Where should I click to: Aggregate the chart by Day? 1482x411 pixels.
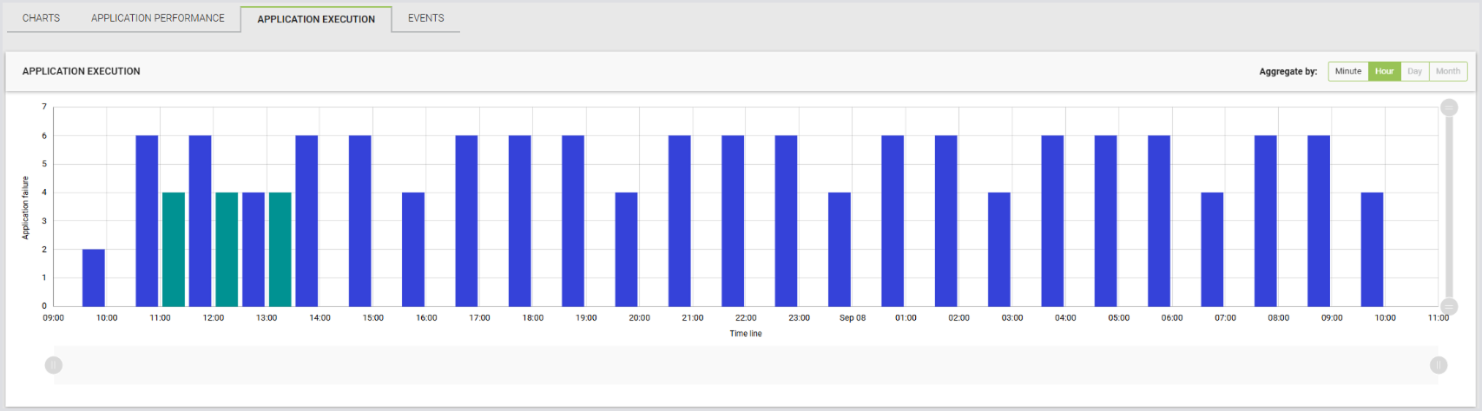click(x=1414, y=71)
